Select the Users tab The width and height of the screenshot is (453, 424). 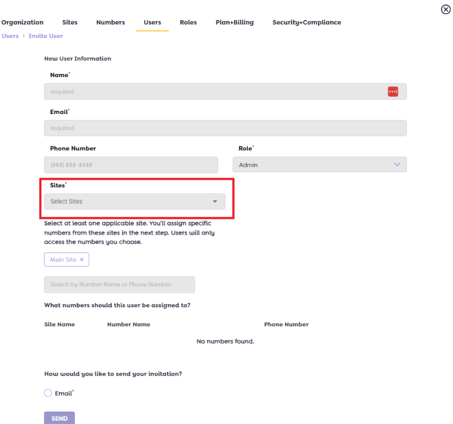tap(152, 22)
